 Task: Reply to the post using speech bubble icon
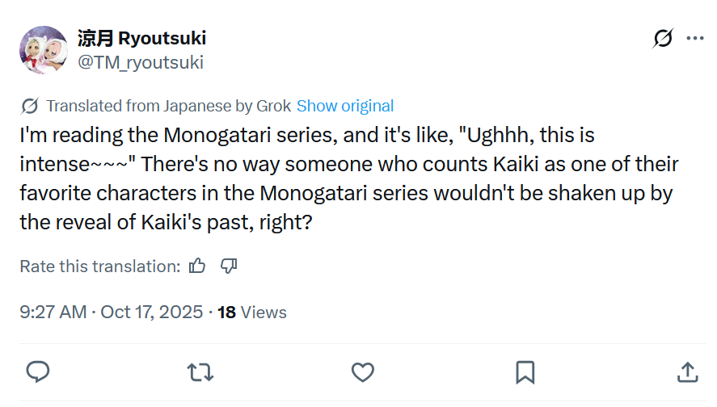[x=38, y=371]
